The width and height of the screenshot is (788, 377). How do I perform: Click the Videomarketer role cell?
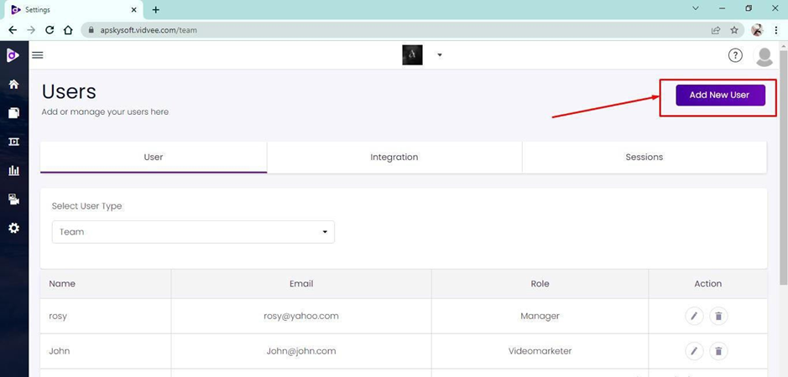pos(540,351)
